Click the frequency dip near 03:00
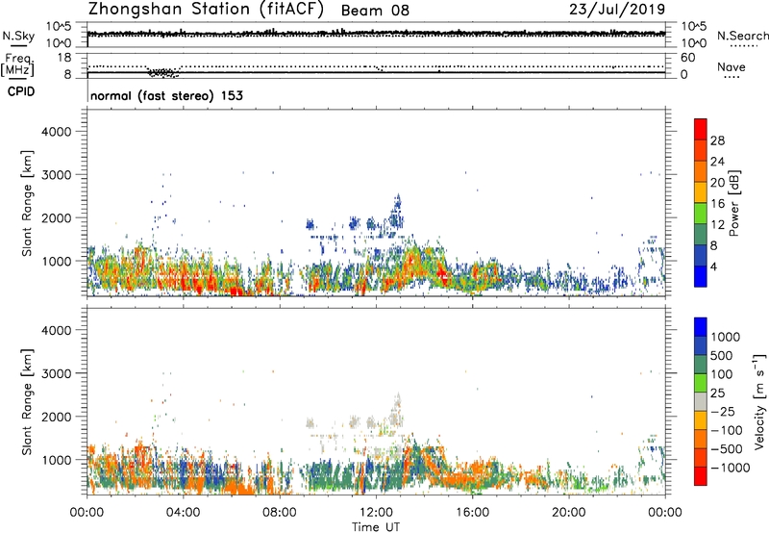 163,72
